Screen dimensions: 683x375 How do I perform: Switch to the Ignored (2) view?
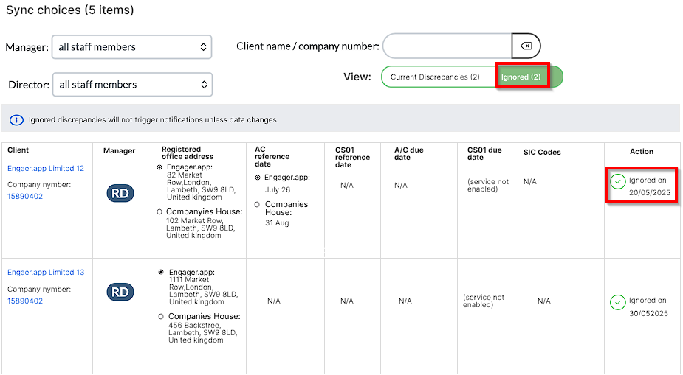tap(521, 77)
